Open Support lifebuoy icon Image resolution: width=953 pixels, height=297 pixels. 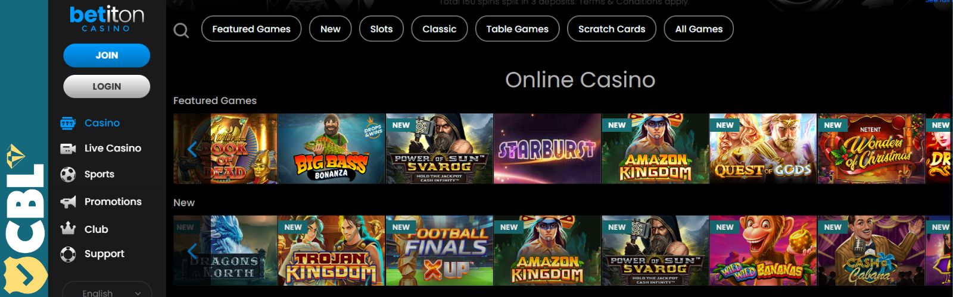[68, 254]
